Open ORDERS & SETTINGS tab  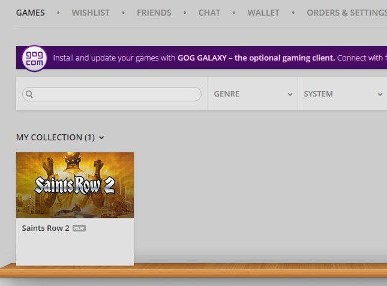[347, 13]
